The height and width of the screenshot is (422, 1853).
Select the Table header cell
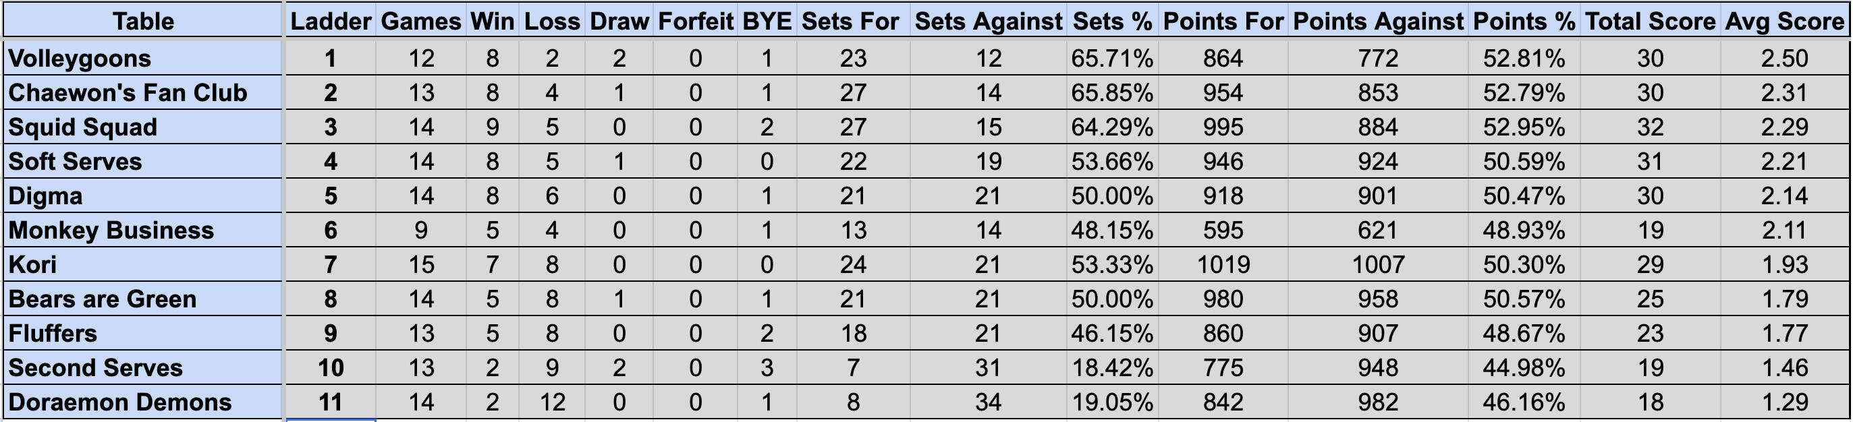142,21
